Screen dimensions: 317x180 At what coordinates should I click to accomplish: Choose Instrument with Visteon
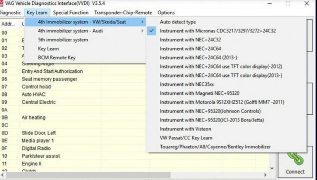185,129
